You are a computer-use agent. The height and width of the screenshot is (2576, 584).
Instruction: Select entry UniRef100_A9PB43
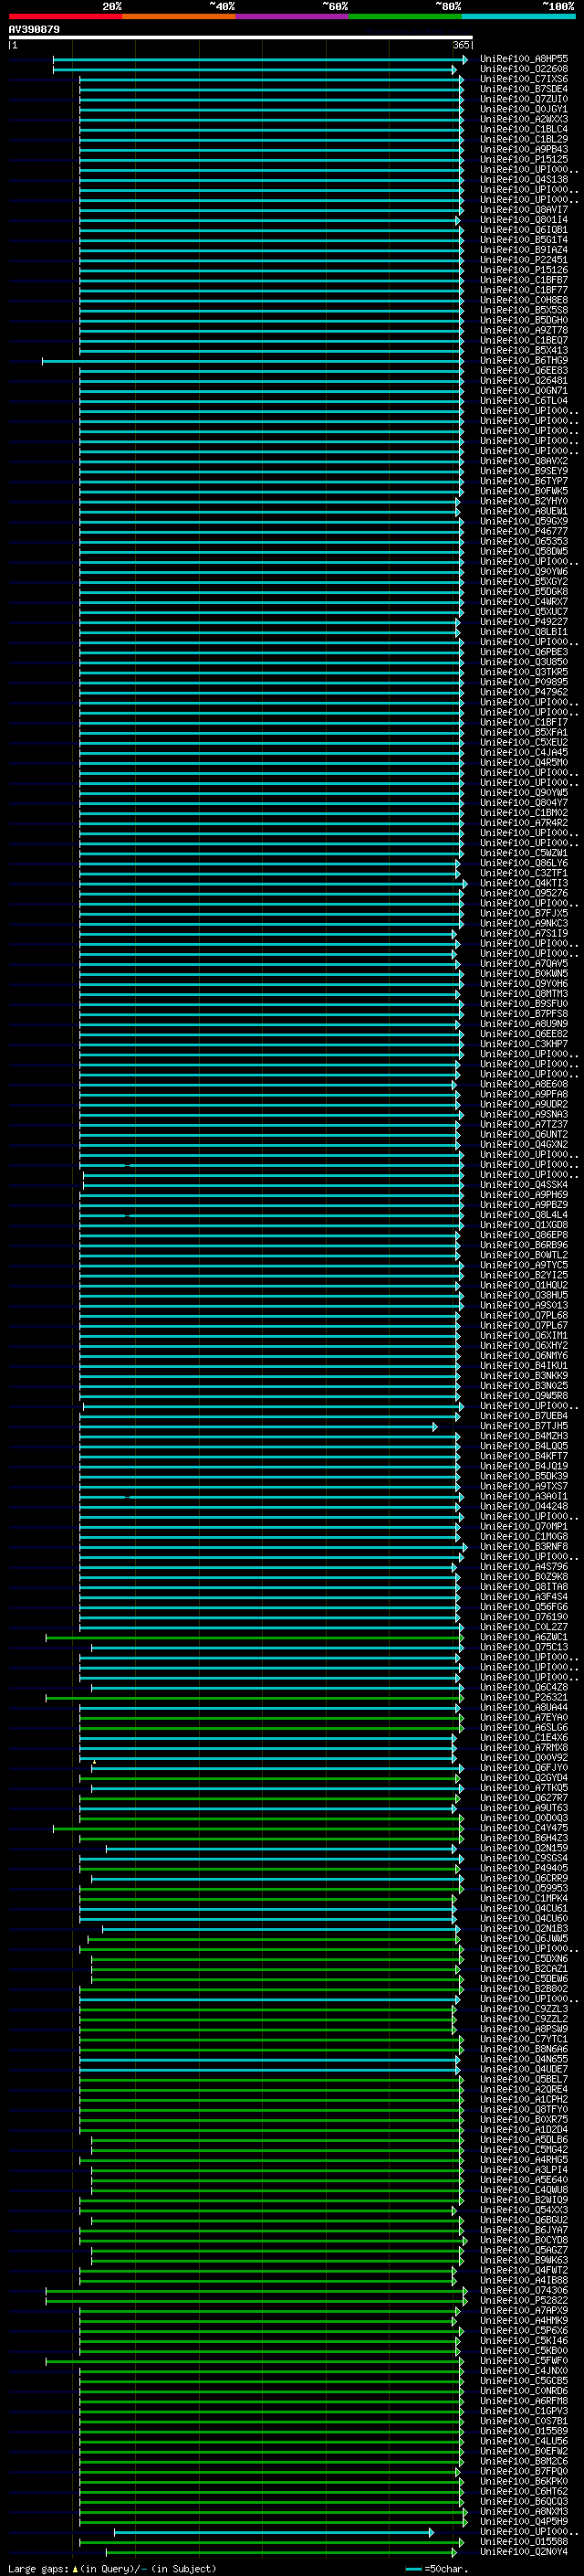point(524,149)
